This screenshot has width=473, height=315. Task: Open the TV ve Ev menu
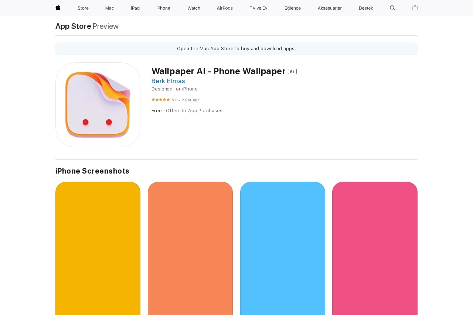coord(258,8)
